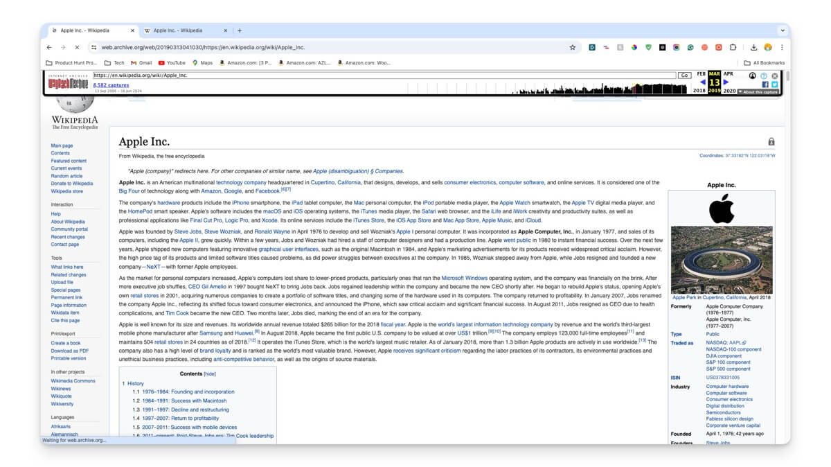
Task: Open Cite this page tool link
Action: (65, 320)
